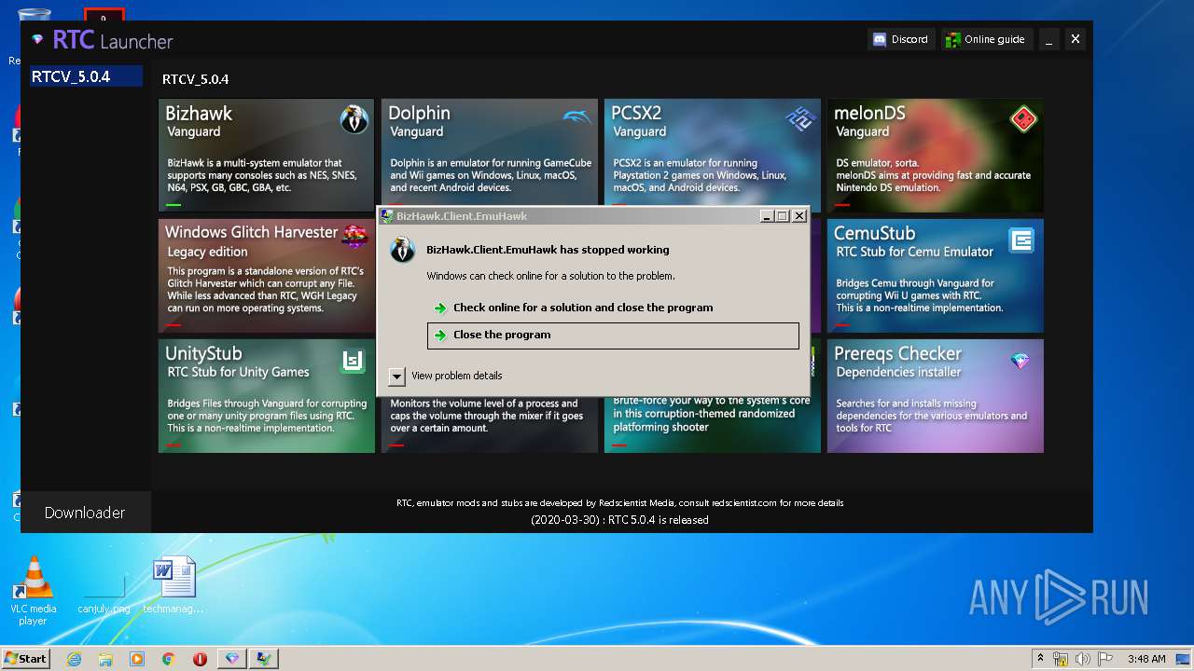This screenshot has height=671, width=1194.
Task: Open the Windows Start menu
Action: [25, 658]
